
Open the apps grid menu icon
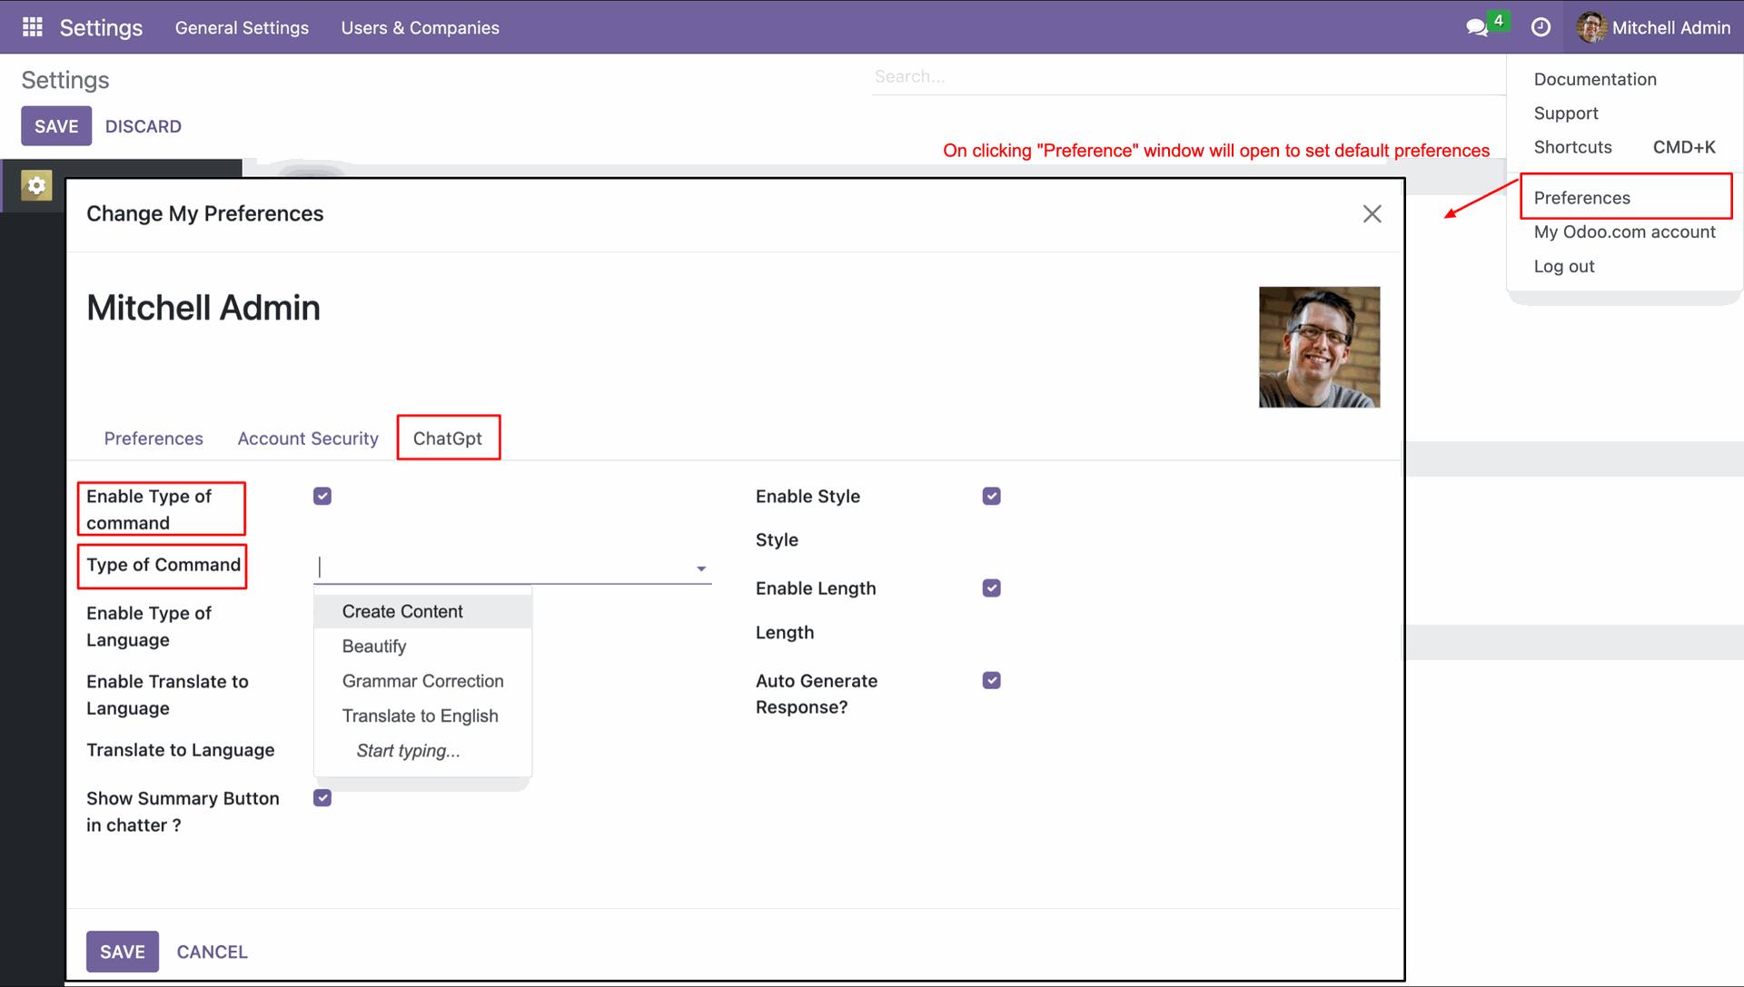point(33,27)
